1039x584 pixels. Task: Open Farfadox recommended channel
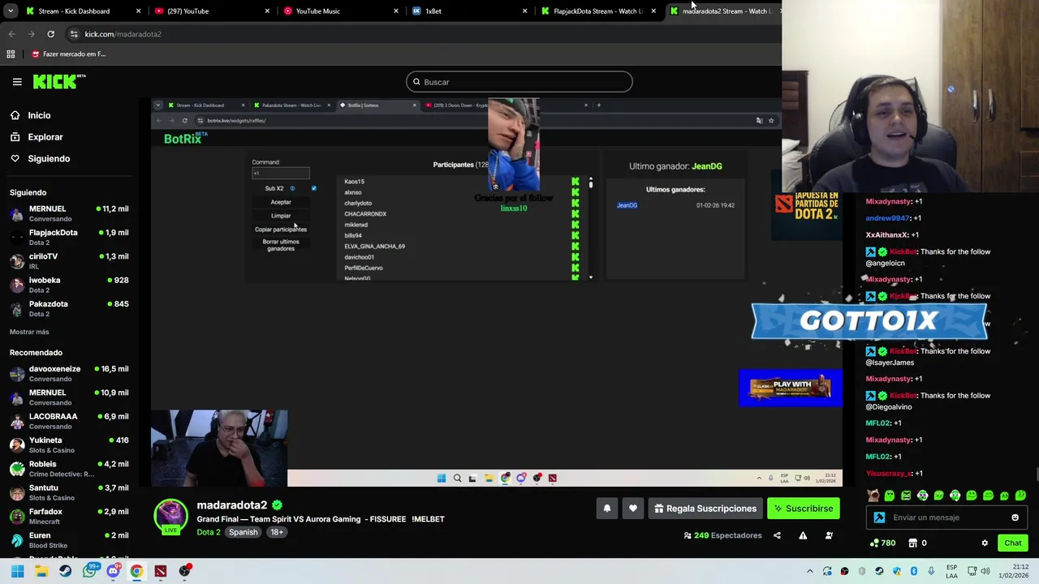tap(69, 516)
